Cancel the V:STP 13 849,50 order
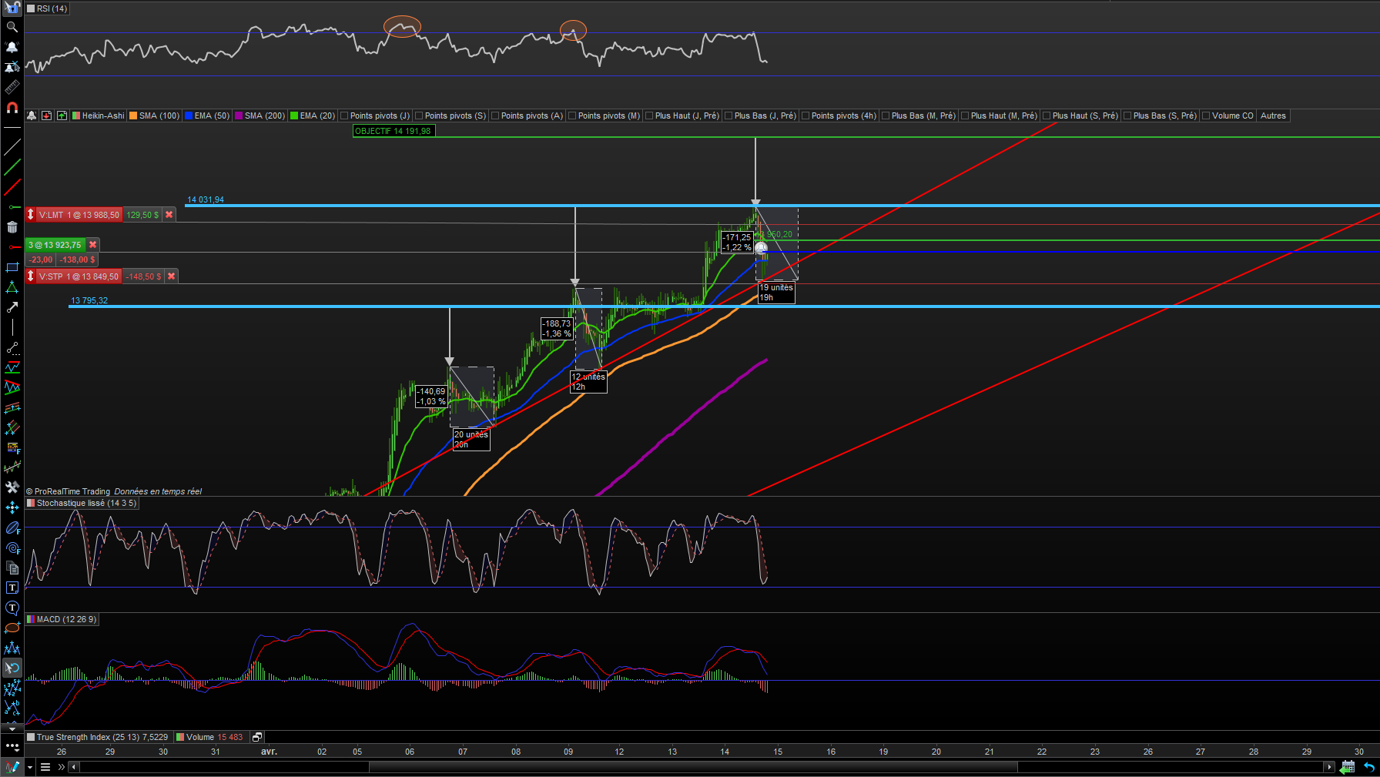Screen dimensions: 1380x777 pos(171,276)
